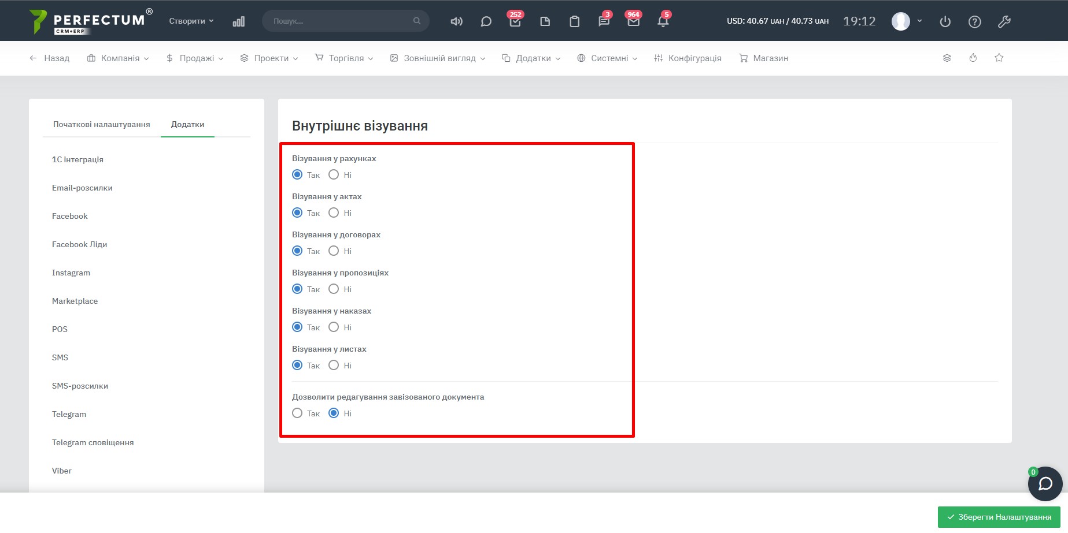Image resolution: width=1068 pixels, height=533 pixels.
Task: Click the USD exchange rate text
Action: [777, 21]
